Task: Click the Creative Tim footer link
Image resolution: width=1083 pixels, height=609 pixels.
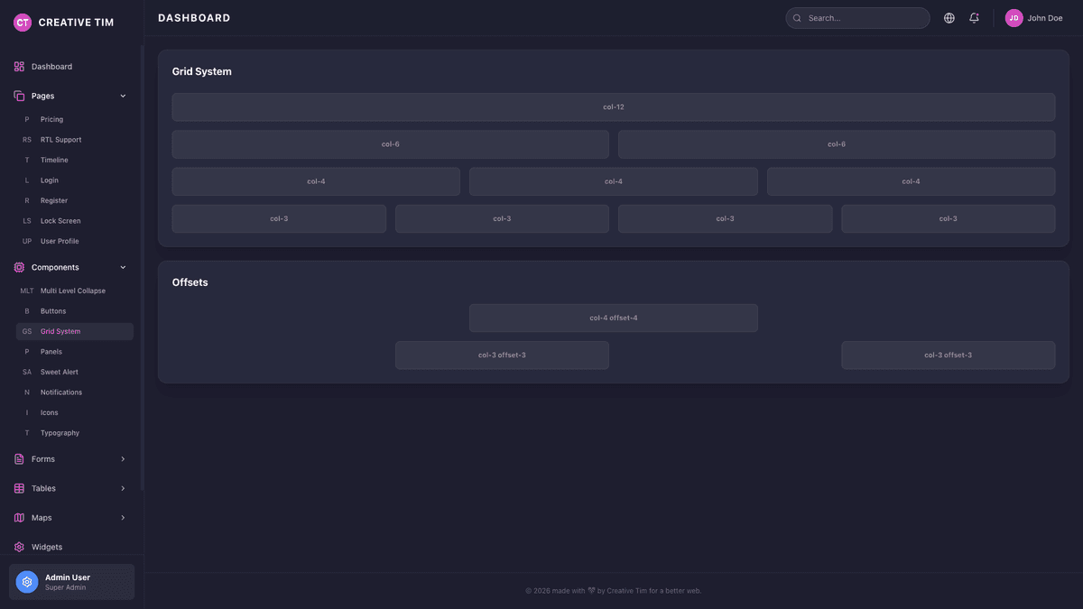Action: pyautogui.click(x=627, y=590)
